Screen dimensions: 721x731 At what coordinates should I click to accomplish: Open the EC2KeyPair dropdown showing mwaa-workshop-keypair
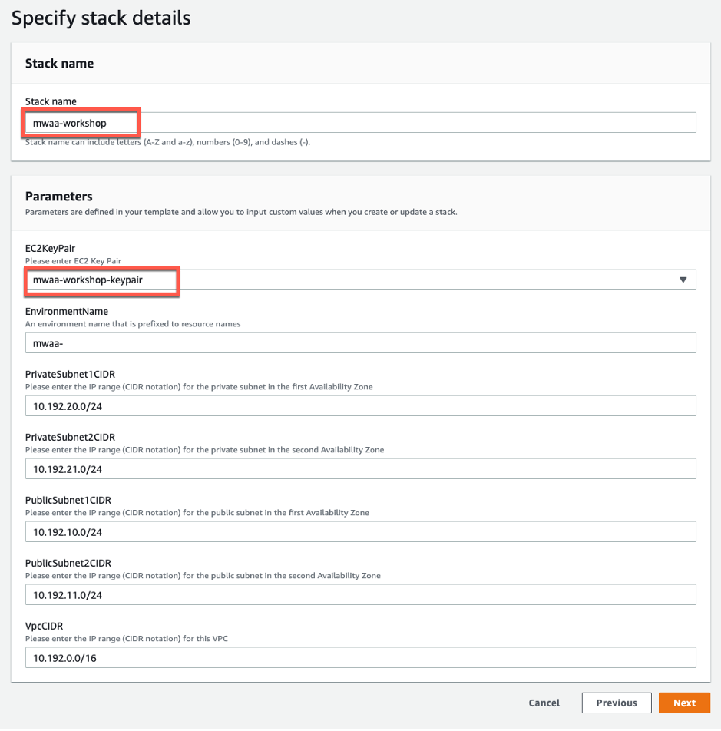[359, 280]
